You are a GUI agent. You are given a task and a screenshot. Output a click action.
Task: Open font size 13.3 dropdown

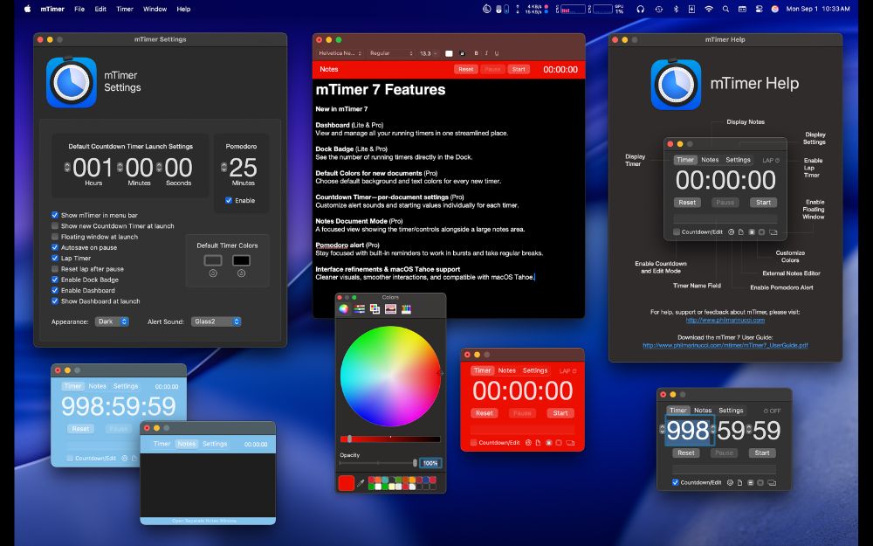tap(428, 53)
